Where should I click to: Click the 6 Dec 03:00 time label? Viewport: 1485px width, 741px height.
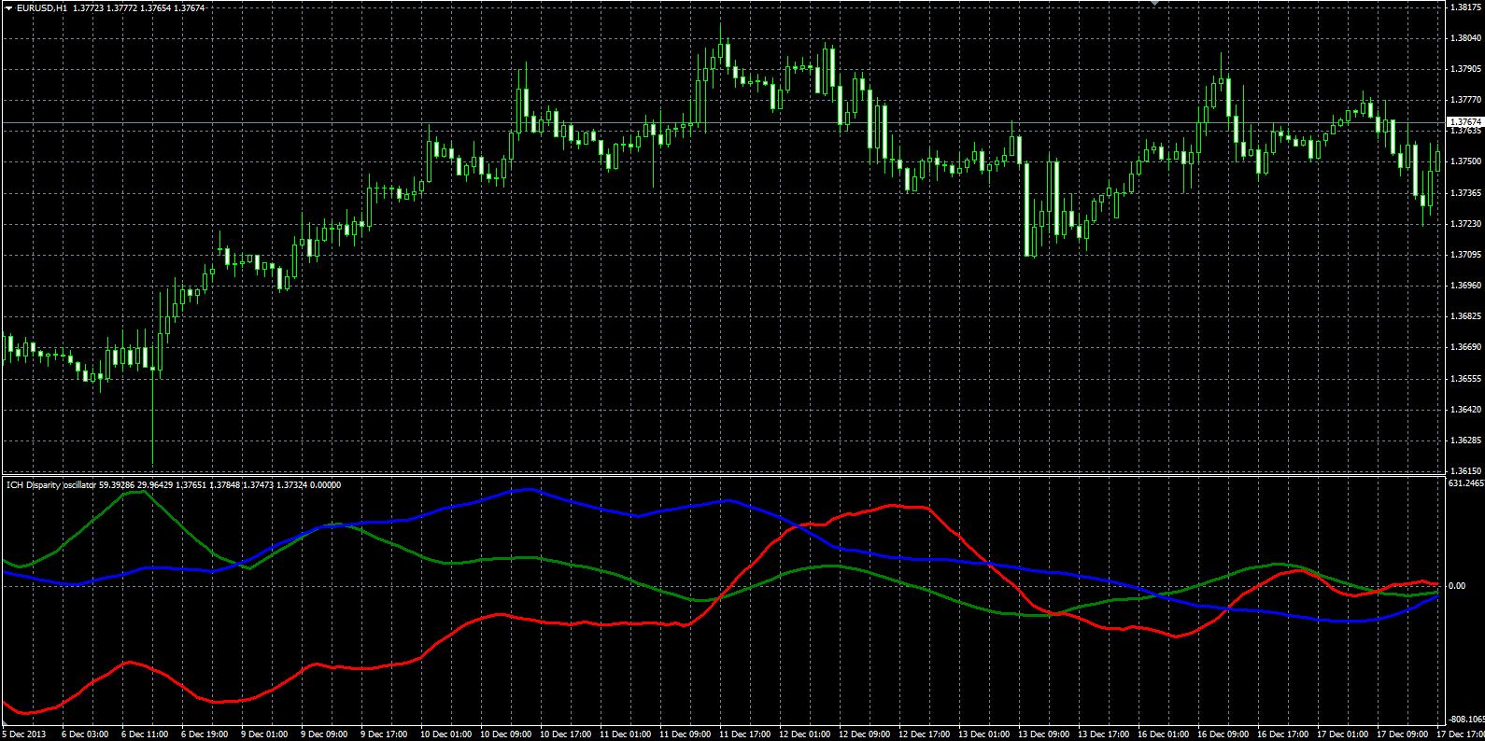(x=85, y=734)
